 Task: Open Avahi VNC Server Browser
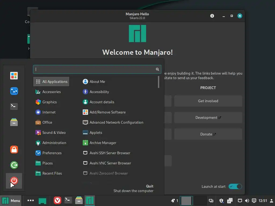pyautogui.click(x=107, y=163)
